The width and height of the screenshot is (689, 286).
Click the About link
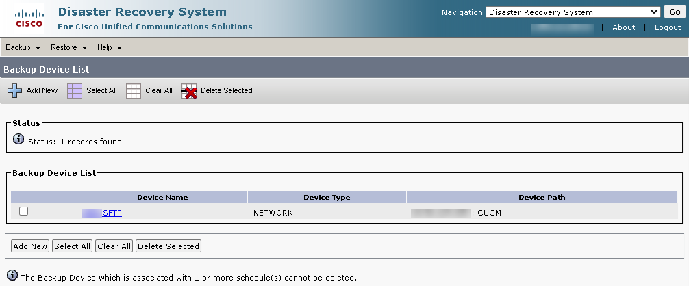623,27
